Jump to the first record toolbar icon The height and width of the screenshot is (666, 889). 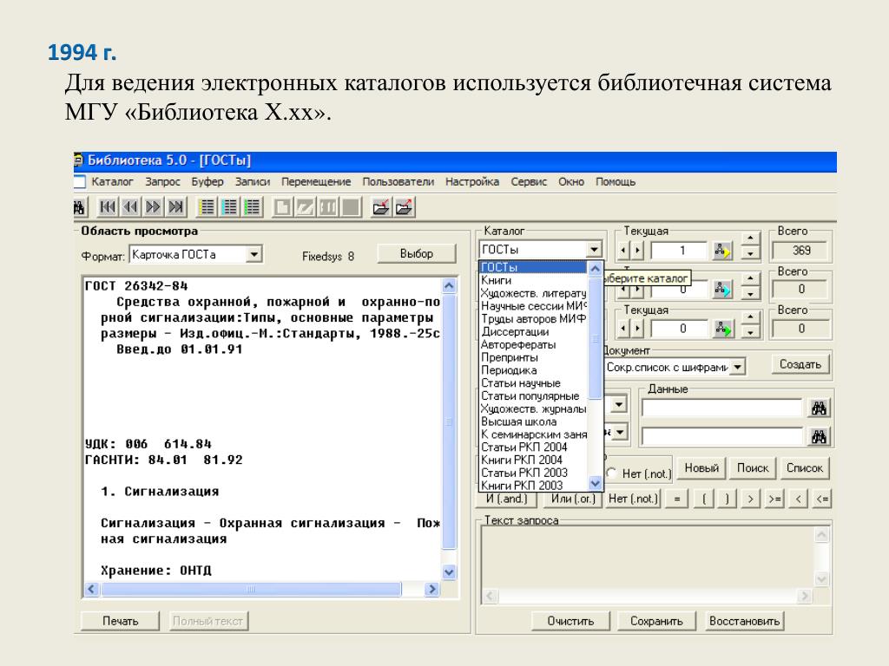107,207
